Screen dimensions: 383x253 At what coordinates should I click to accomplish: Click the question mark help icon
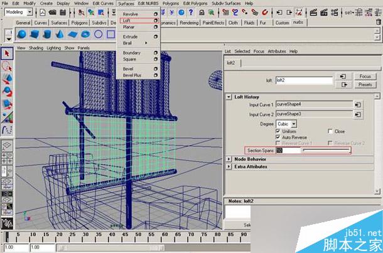[x=191, y=12]
